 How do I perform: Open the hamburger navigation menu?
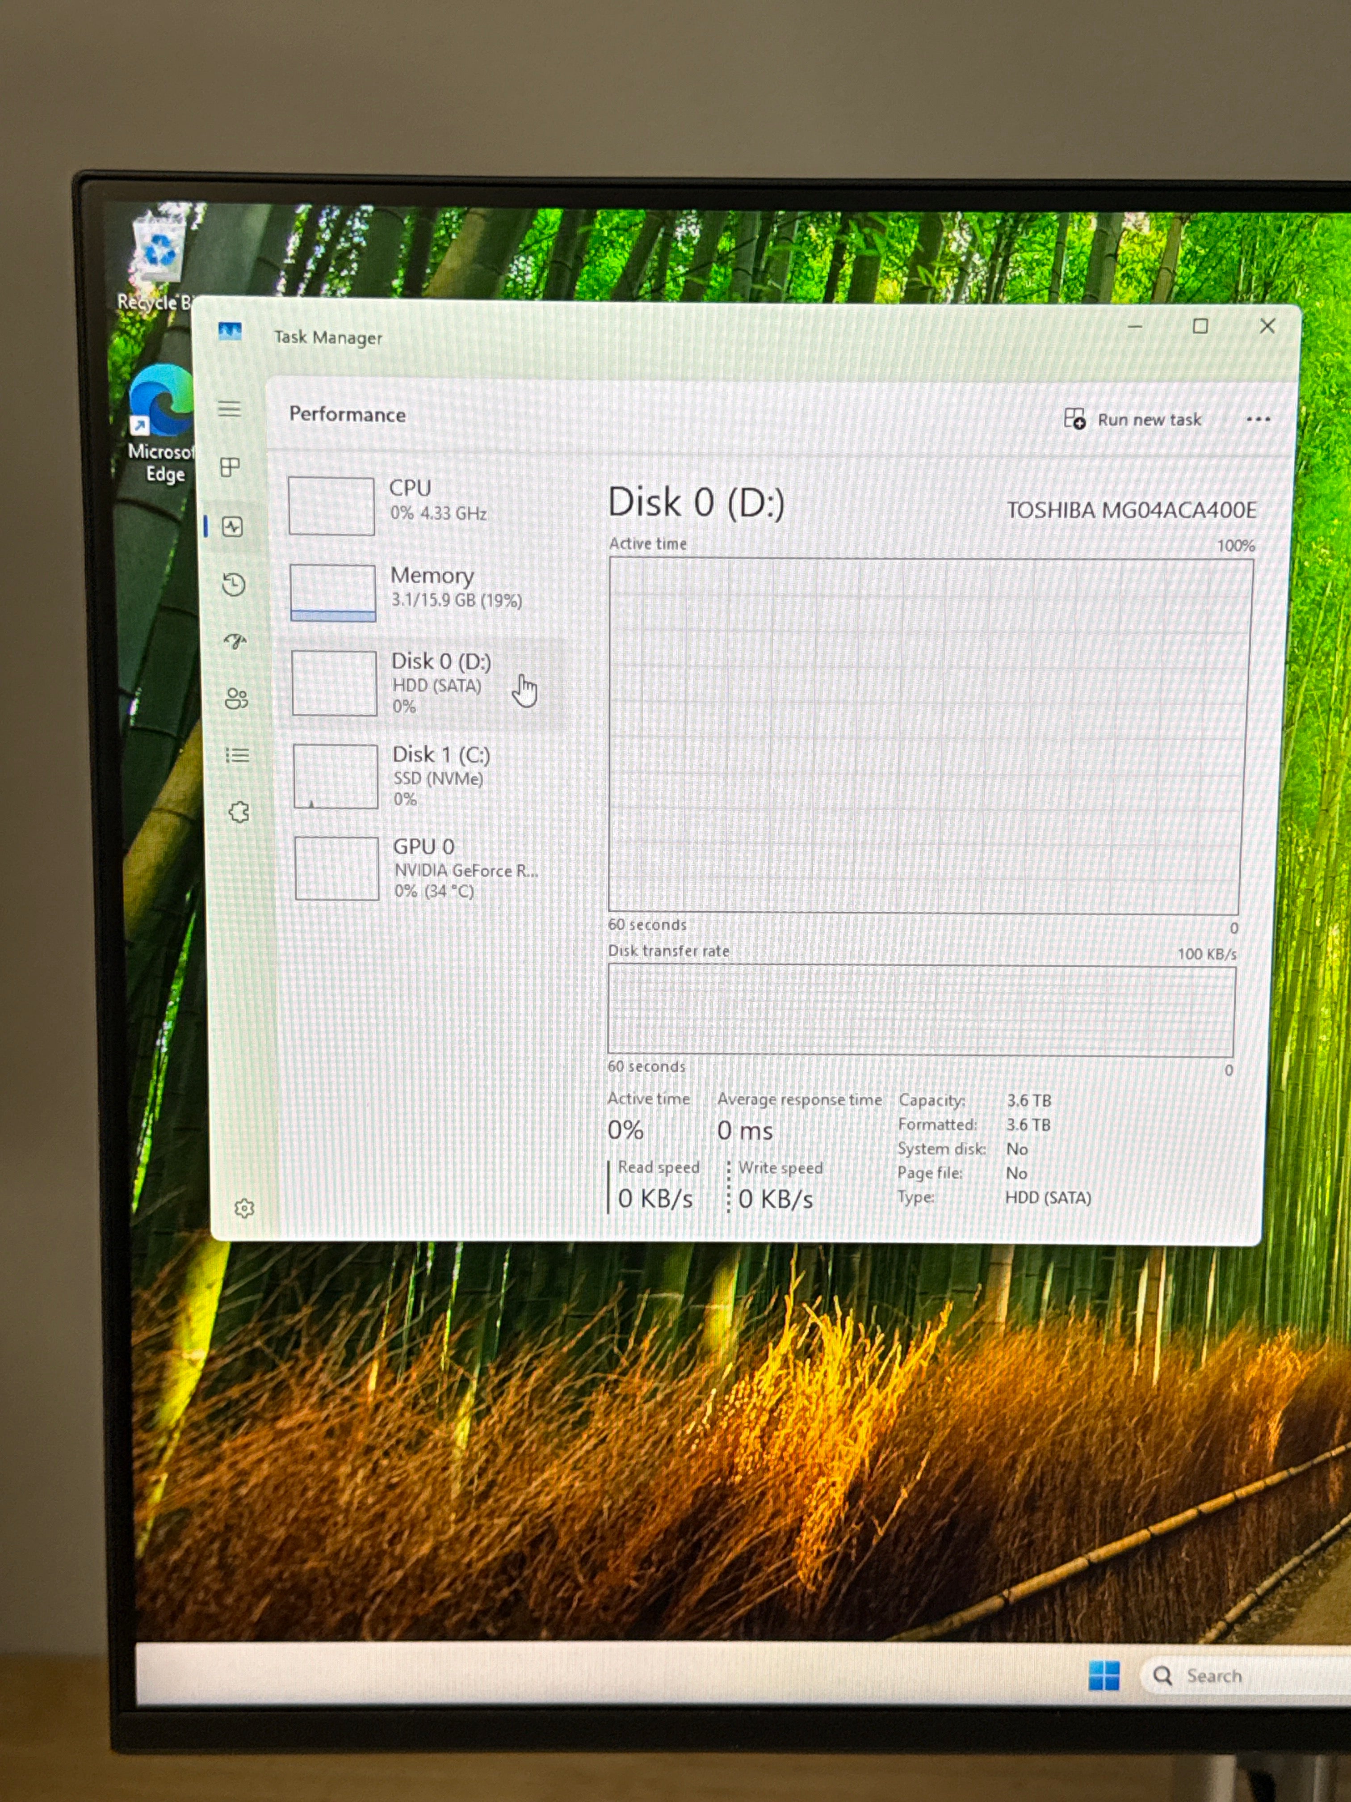tap(230, 409)
